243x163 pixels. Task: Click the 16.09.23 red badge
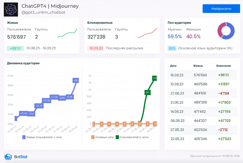point(96,48)
